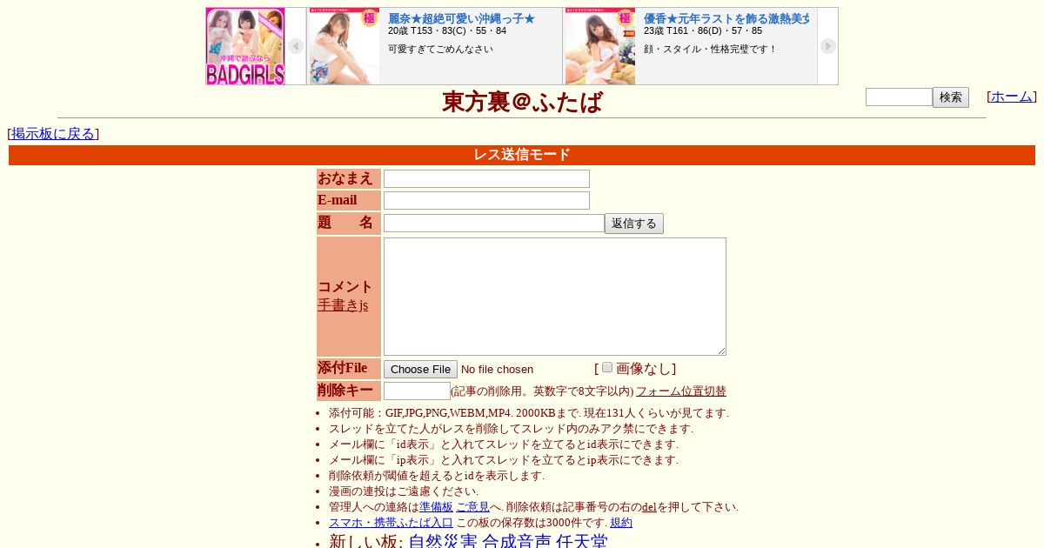This screenshot has height=548, width=1044.
Task: Open ad link 優香★元年ラストを飾る激熱美女
Action: (x=726, y=18)
